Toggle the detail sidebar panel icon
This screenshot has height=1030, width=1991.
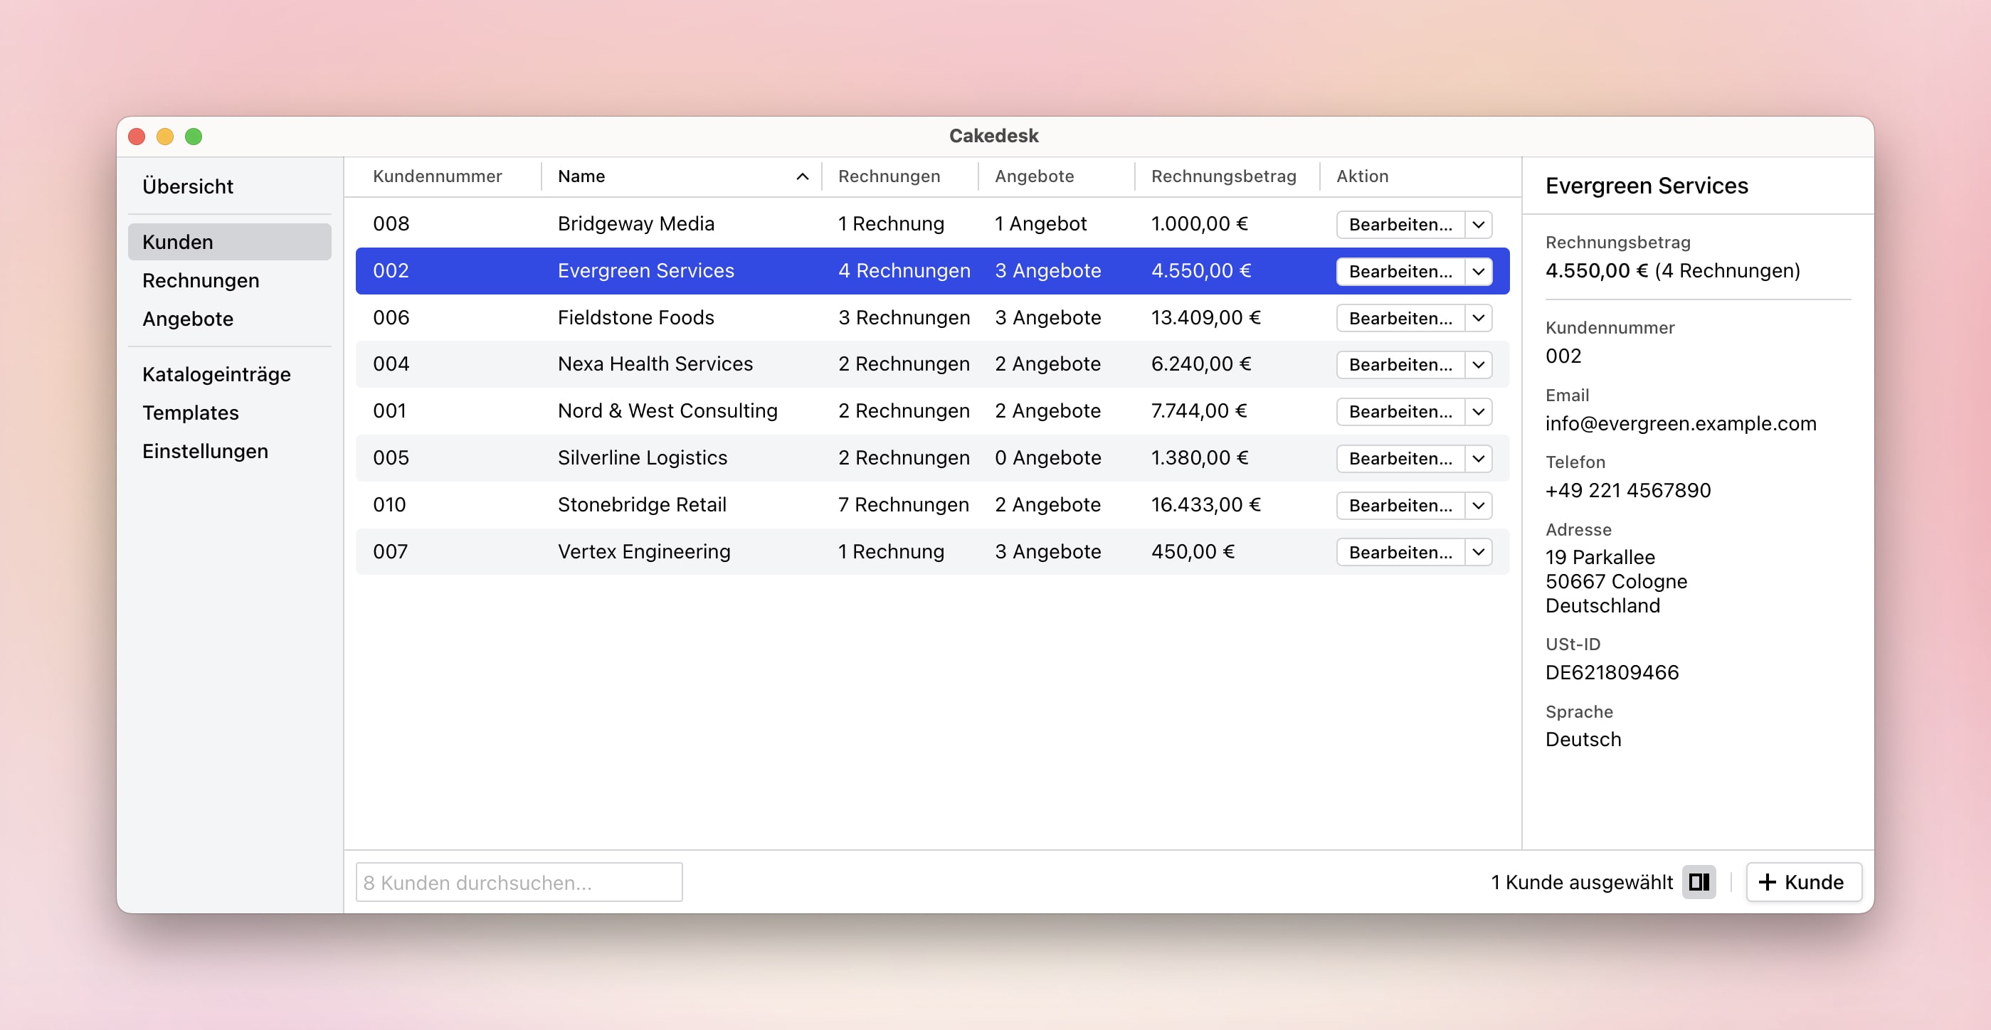point(1698,881)
